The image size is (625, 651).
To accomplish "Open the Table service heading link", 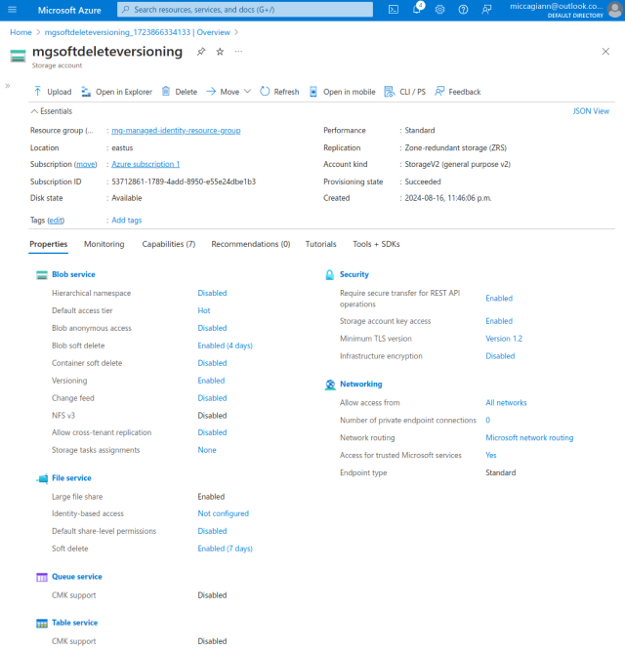I will pos(75,623).
